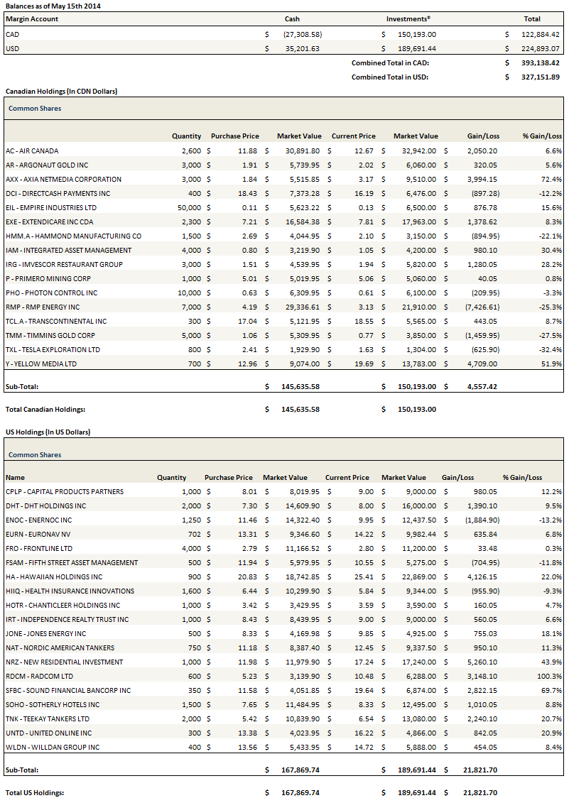Select the WLDN - WILLDAN GROUP INC row name
Viewport: 569px width, 798px height.
coord(53,747)
